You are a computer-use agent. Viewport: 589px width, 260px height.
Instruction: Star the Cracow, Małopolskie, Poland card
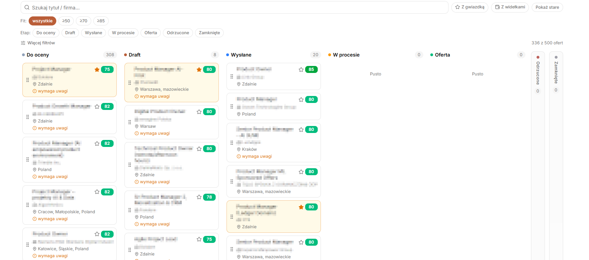(97, 192)
